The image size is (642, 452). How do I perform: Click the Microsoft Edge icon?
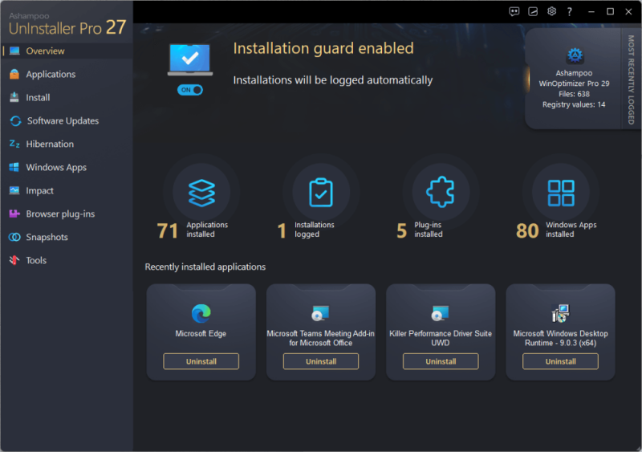click(x=201, y=313)
